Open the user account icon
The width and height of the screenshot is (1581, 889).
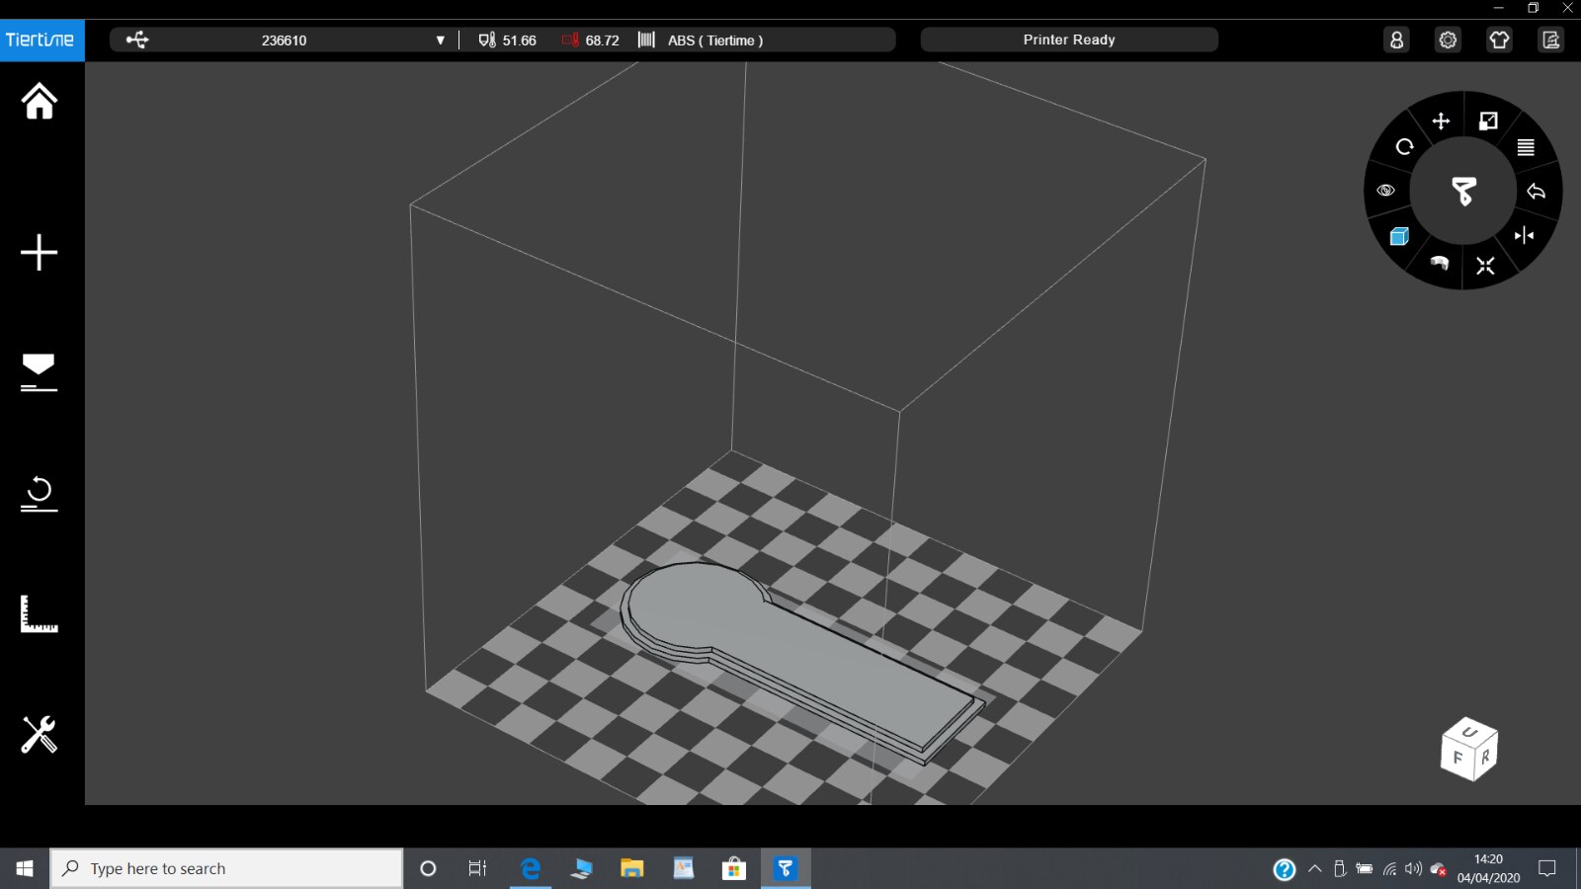tap(1396, 40)
